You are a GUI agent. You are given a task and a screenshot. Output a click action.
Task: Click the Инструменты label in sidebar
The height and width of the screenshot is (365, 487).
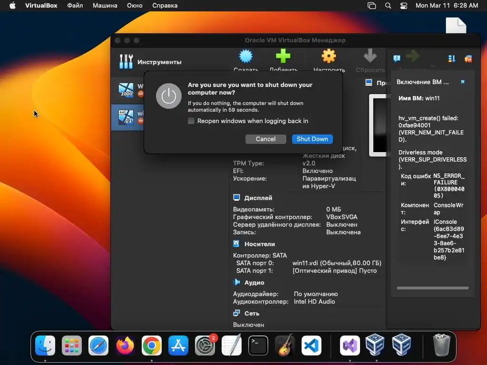(159, 62)
